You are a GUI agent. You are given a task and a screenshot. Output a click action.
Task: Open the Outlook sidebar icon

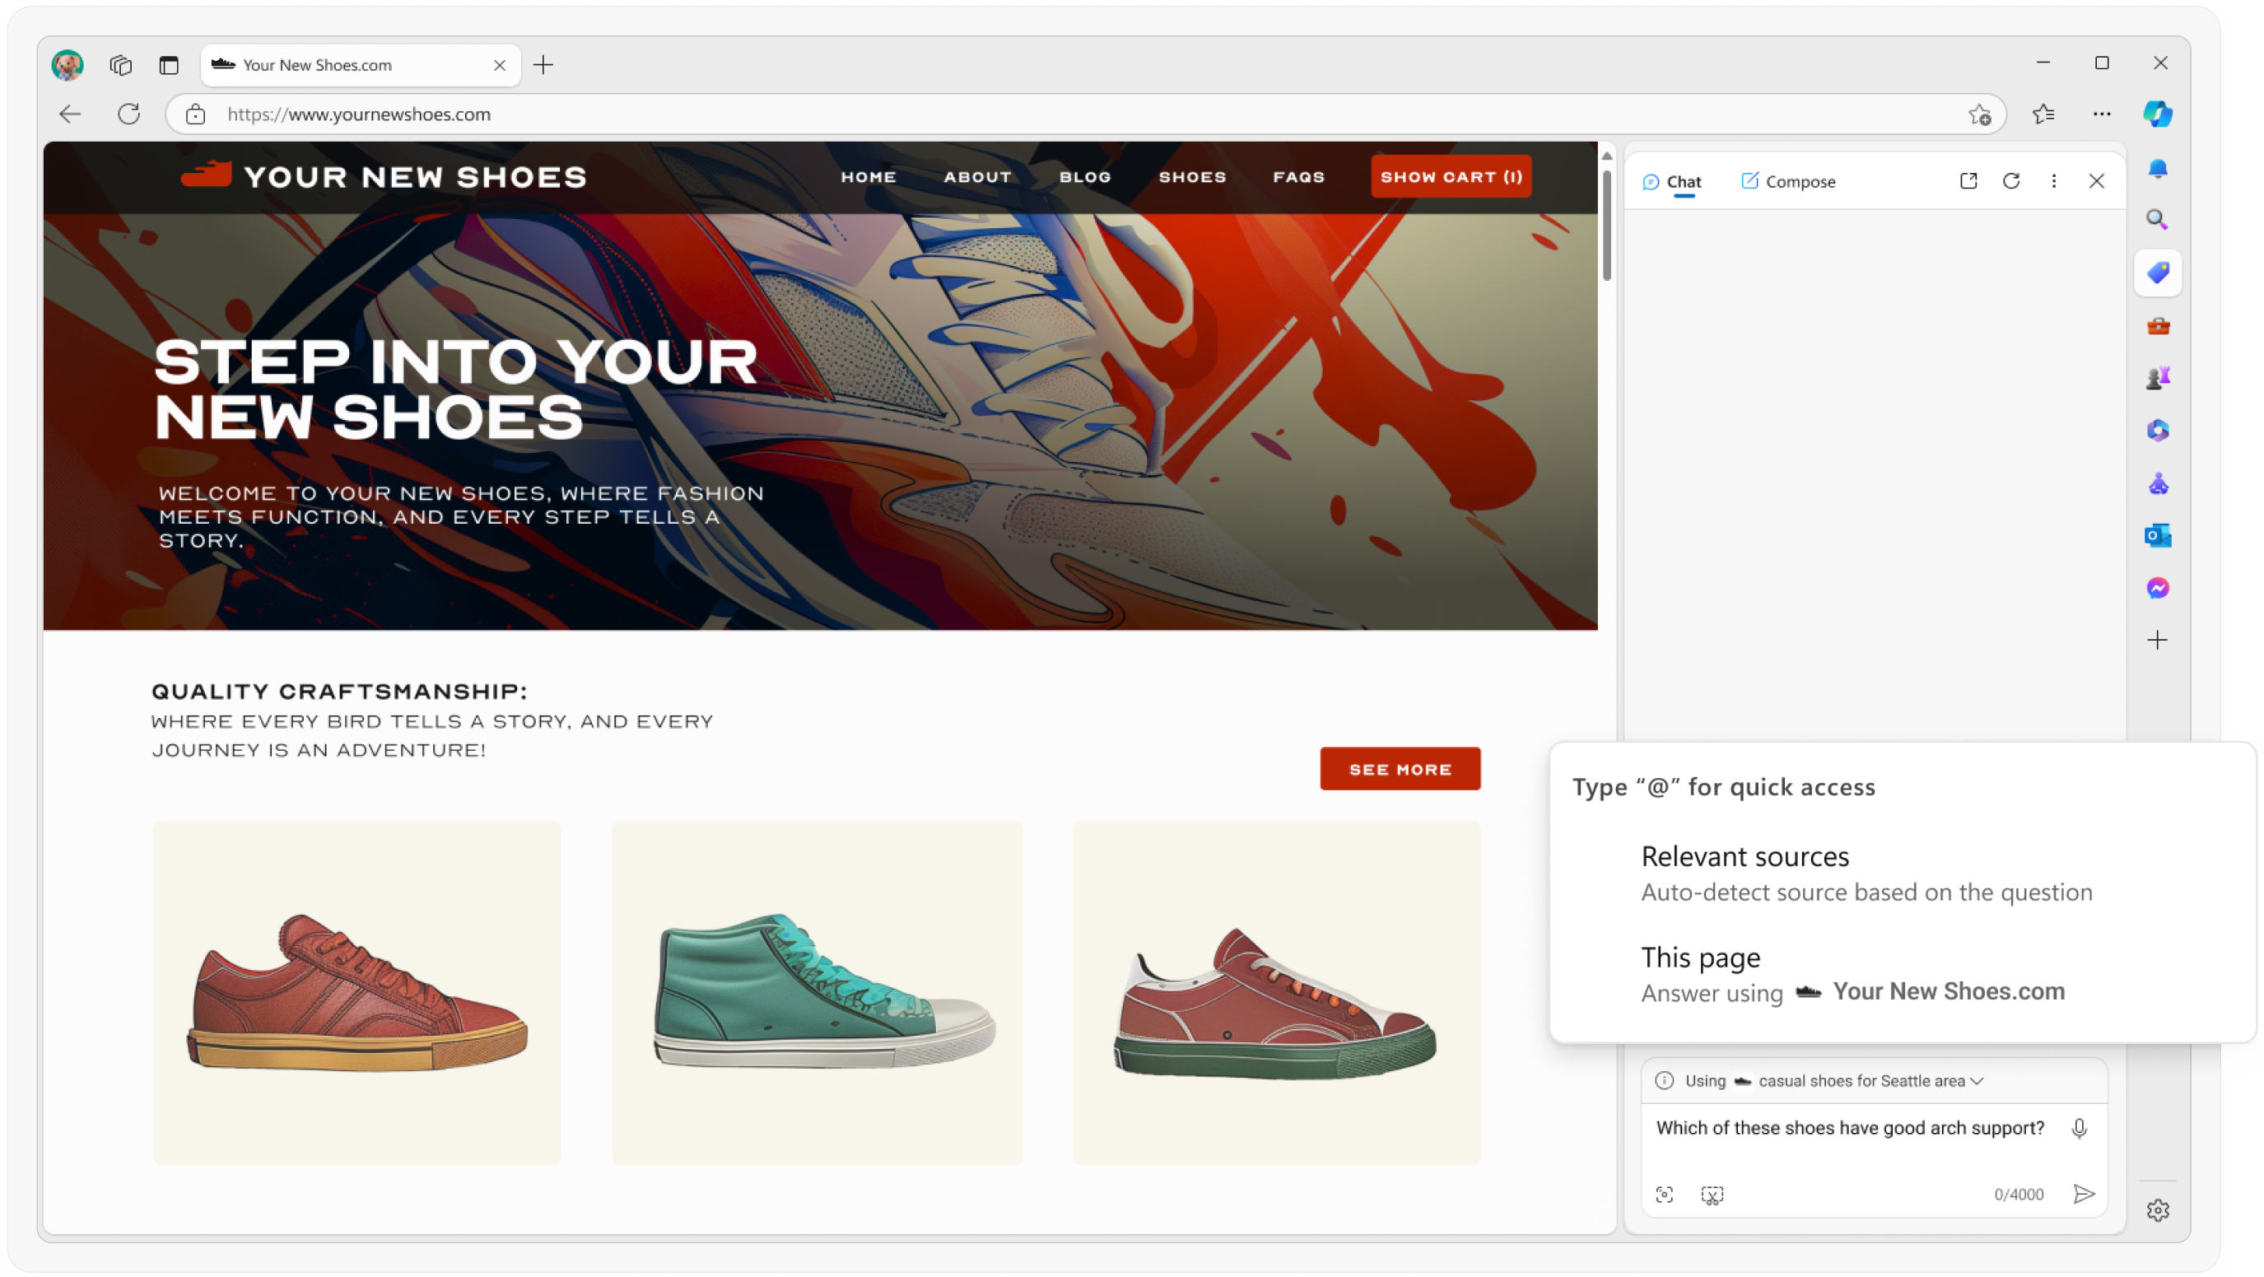point(2158,535)
